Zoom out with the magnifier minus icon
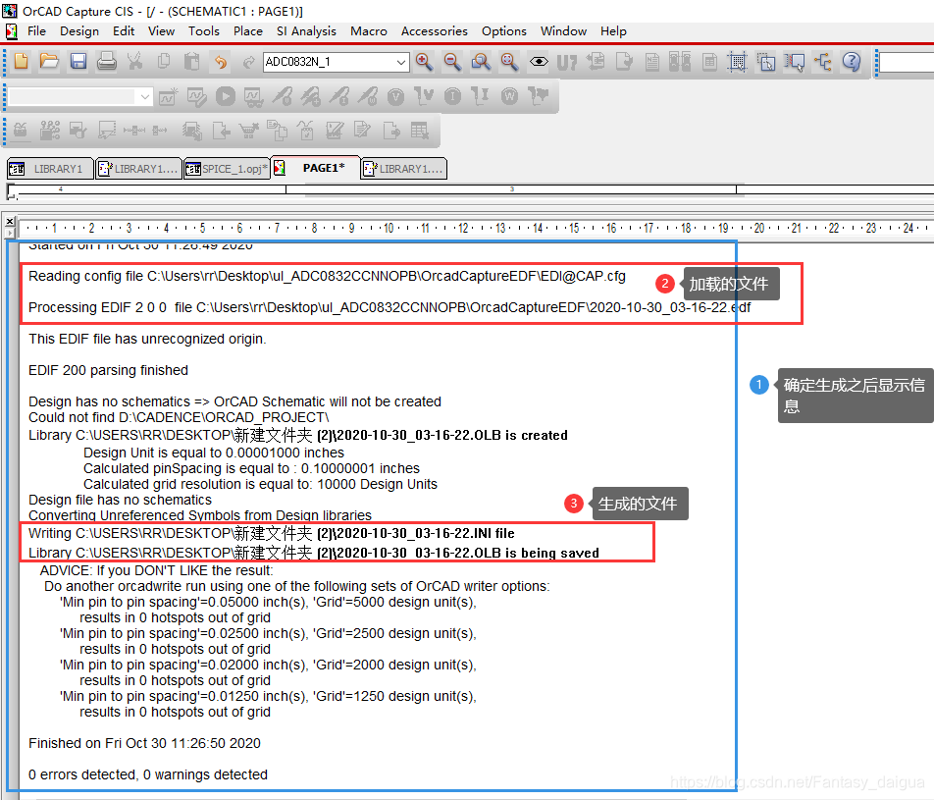This screenshot has width=934, height=800. pos(452,62)
